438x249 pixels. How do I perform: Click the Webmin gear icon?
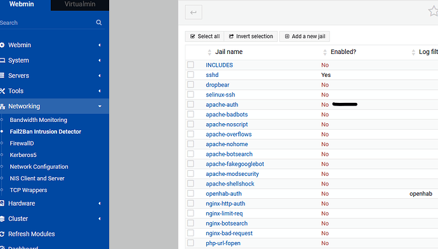[x=3, y=45]
